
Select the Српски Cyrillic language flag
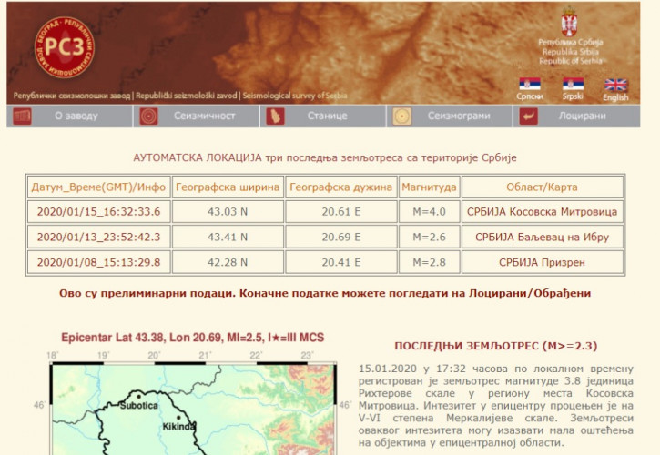pyautogui.click(x=530, y=84)
